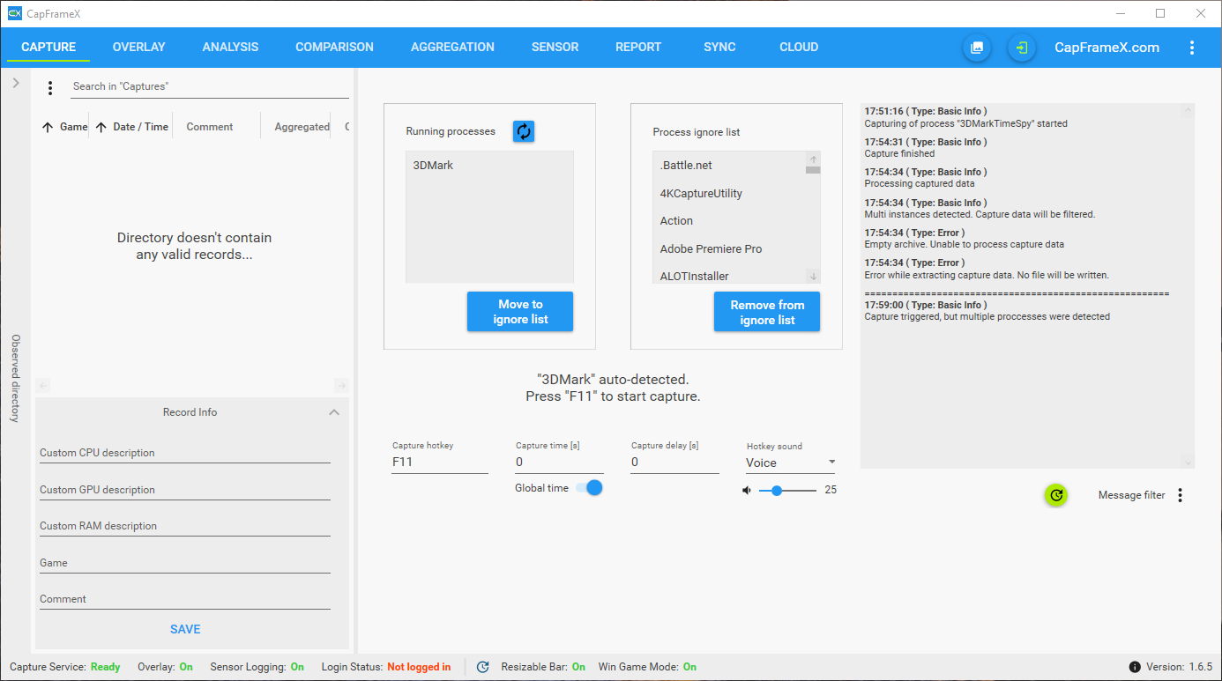Click the green clear log button
The width and height of the screenshot is (1222, 681).
1056,495
